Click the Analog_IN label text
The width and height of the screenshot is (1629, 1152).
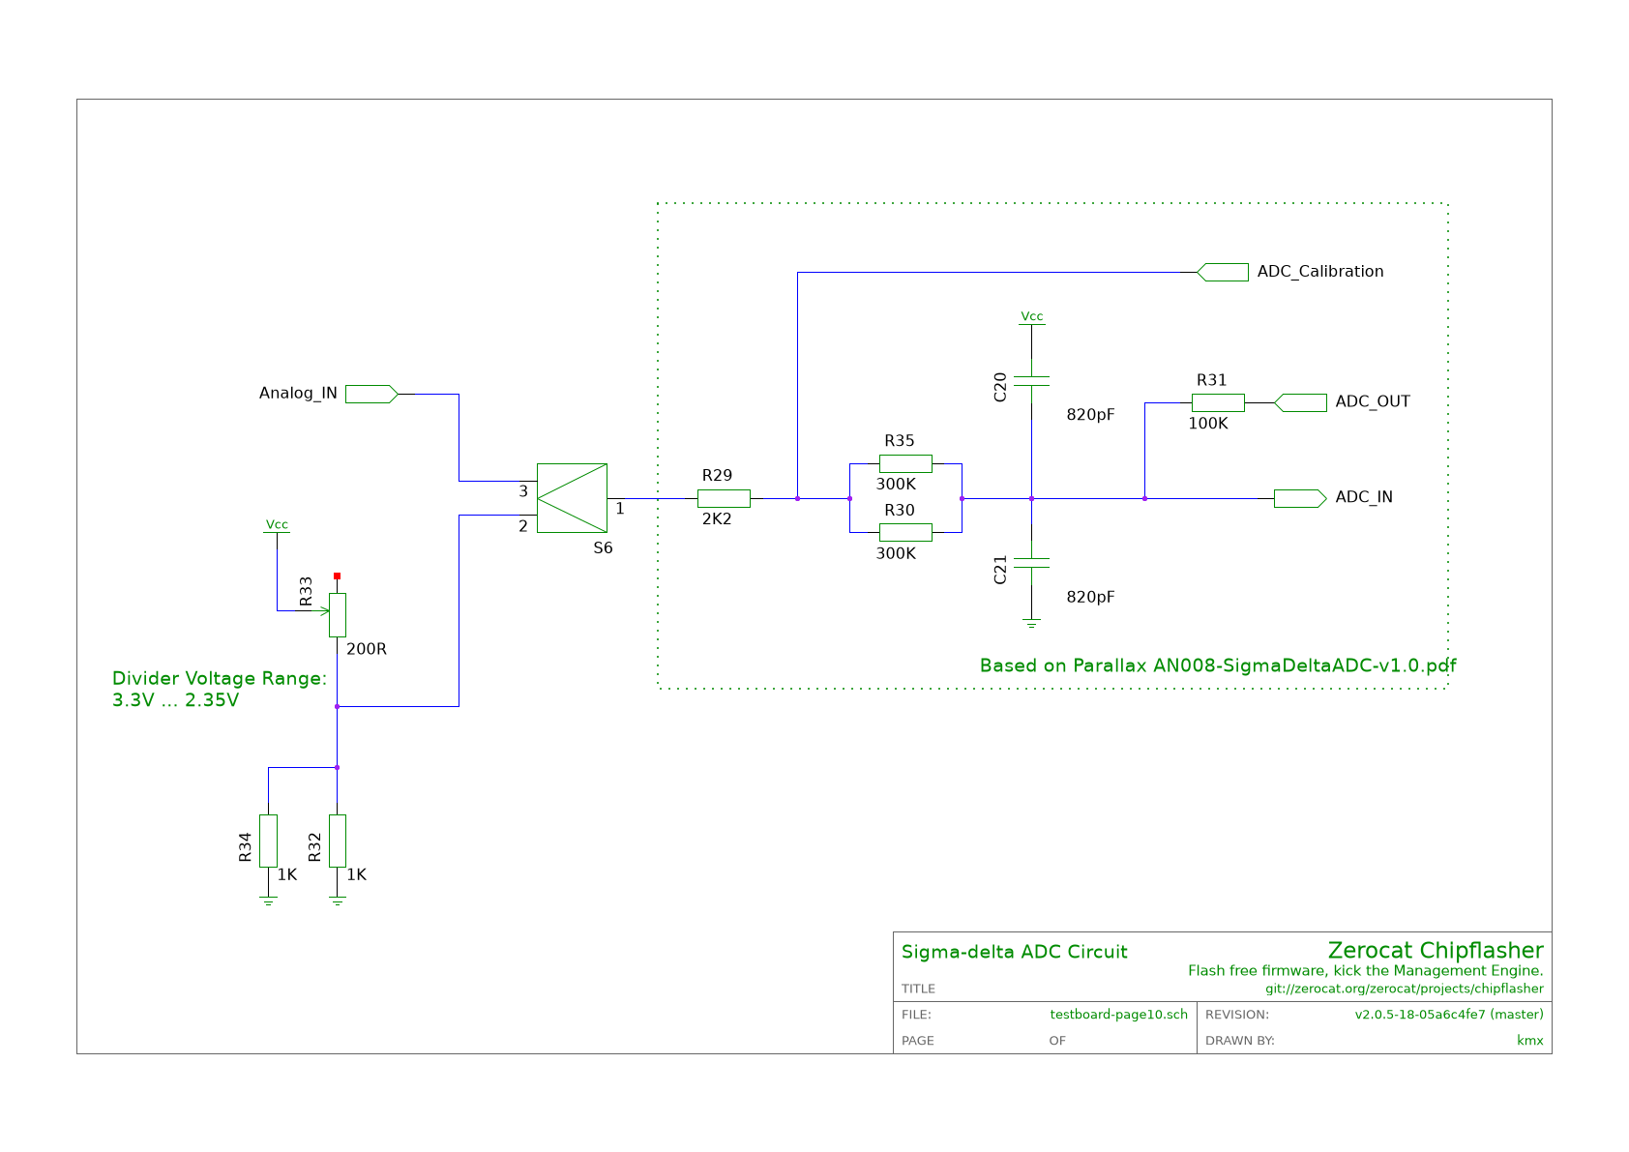(x=298, y=394)
